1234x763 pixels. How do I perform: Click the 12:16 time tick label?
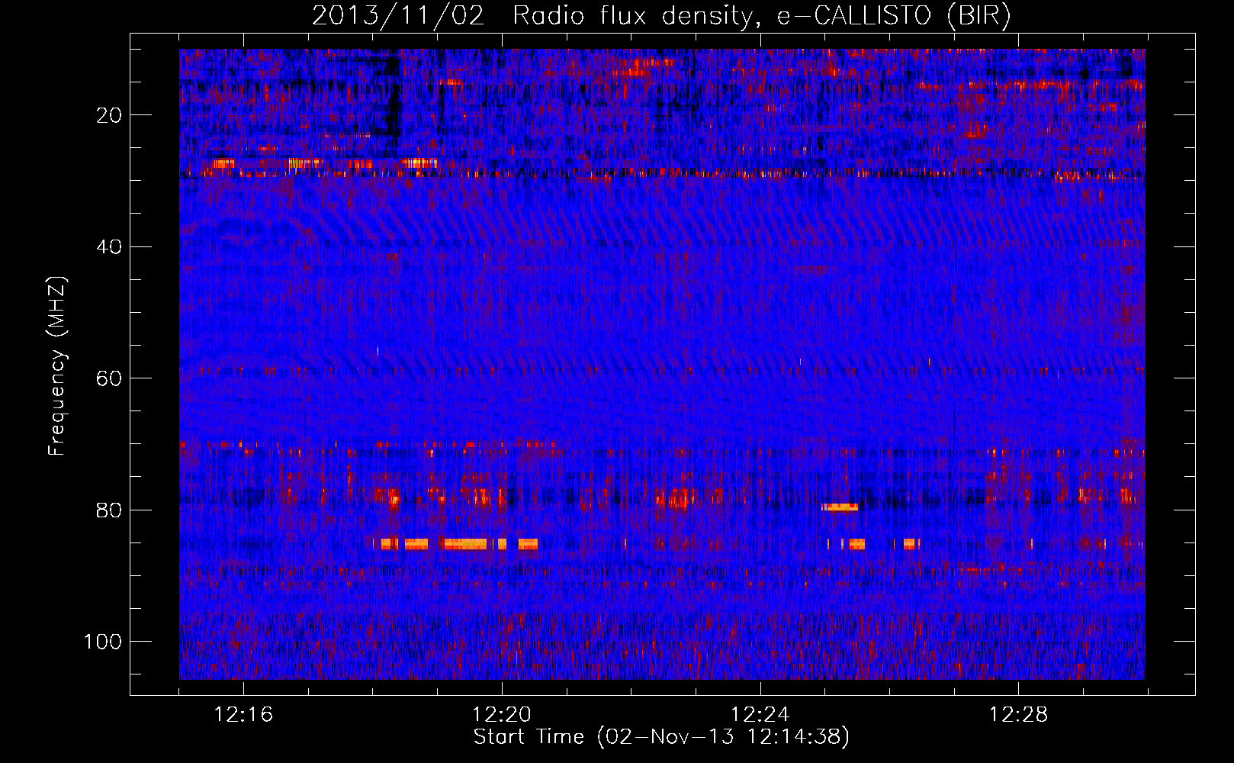click(x=243, y=715)
